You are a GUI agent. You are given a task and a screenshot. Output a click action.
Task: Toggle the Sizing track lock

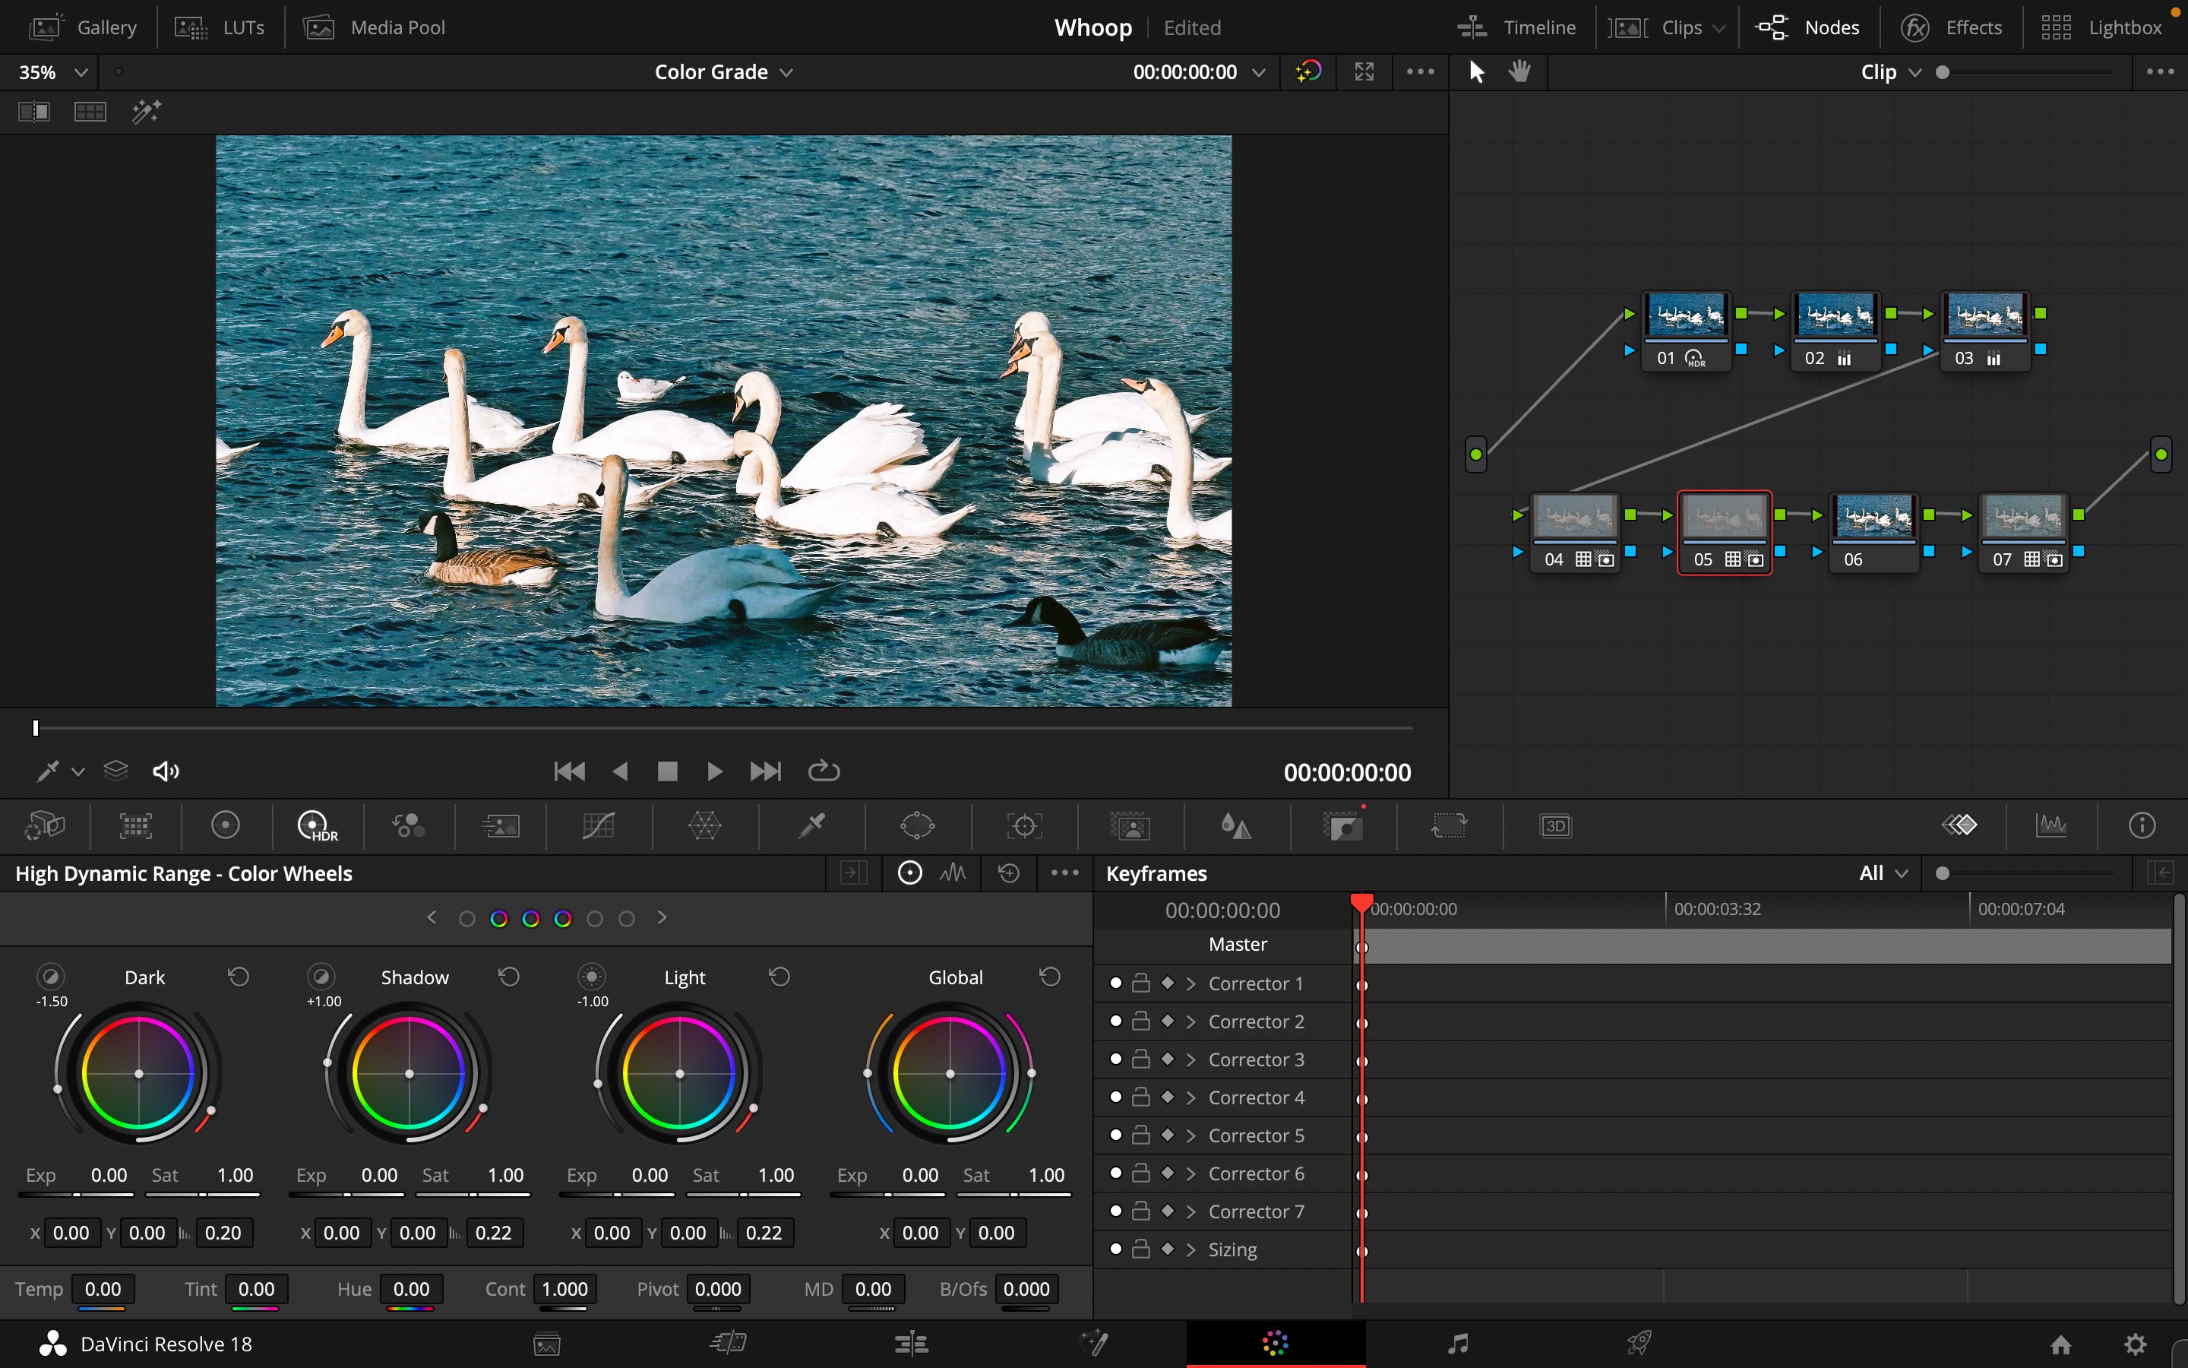pyautogui.click(x=1141, y=1249)
